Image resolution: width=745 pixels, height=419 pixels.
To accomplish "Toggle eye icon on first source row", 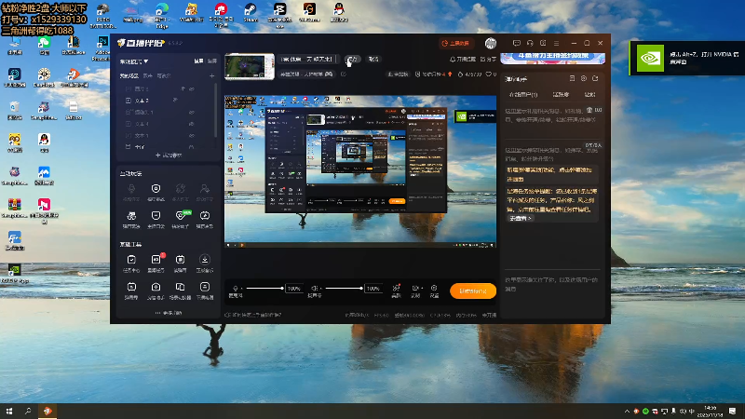I will tap(192, 88).
